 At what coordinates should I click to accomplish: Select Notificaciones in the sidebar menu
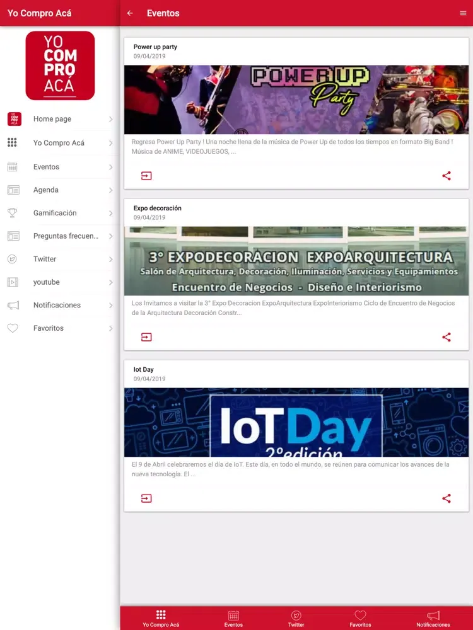pyautogui.click(x=61, y=306)
